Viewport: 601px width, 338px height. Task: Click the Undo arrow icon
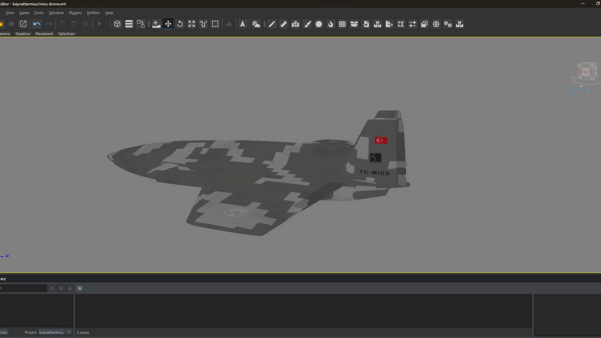tap(37, 24)
